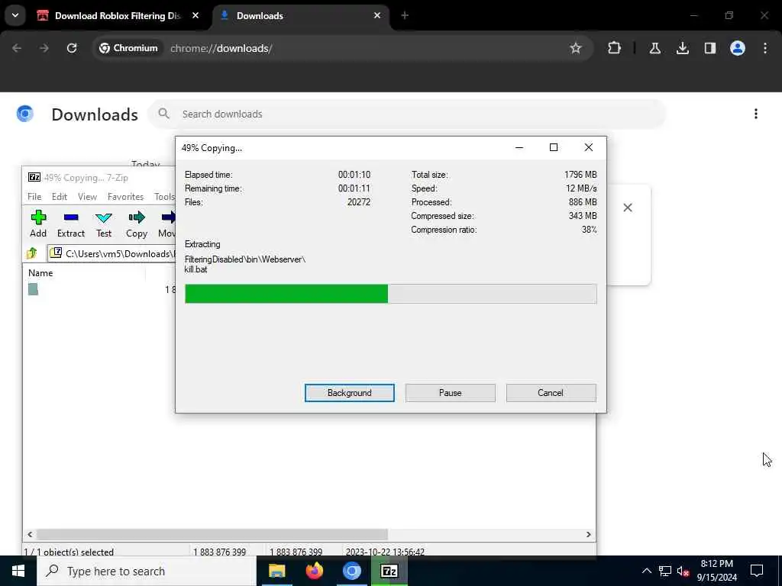Screen dimensions: 782x586
Task: Open the File menu in 7-Zip
Action: (34, 196)
